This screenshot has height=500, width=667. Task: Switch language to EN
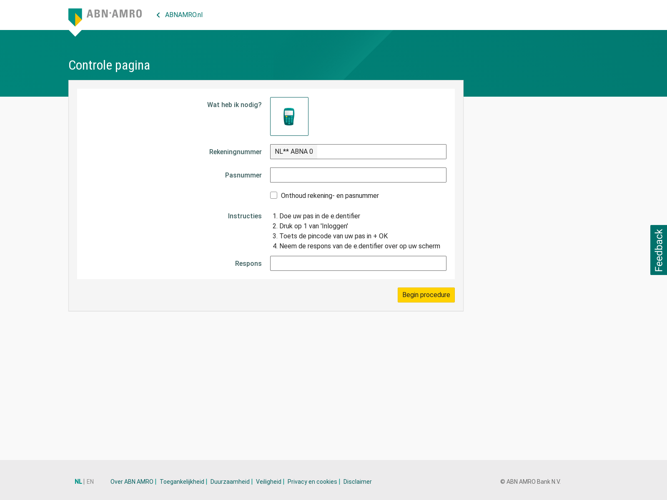pyautogui.click(x=90, y=482)
